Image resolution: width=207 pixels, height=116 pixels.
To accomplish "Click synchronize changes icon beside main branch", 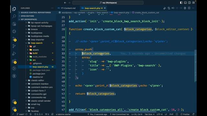I will [26, 114].
